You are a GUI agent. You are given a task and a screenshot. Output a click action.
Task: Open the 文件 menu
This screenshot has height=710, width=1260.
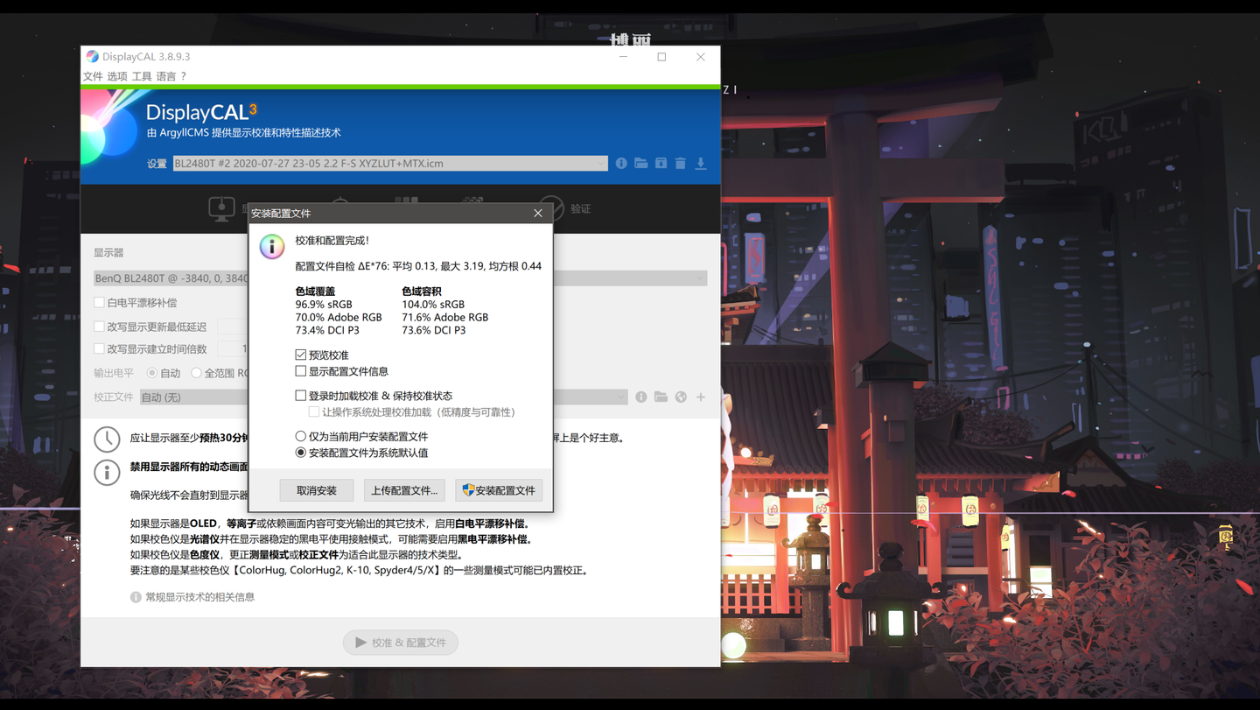[93, 77]
